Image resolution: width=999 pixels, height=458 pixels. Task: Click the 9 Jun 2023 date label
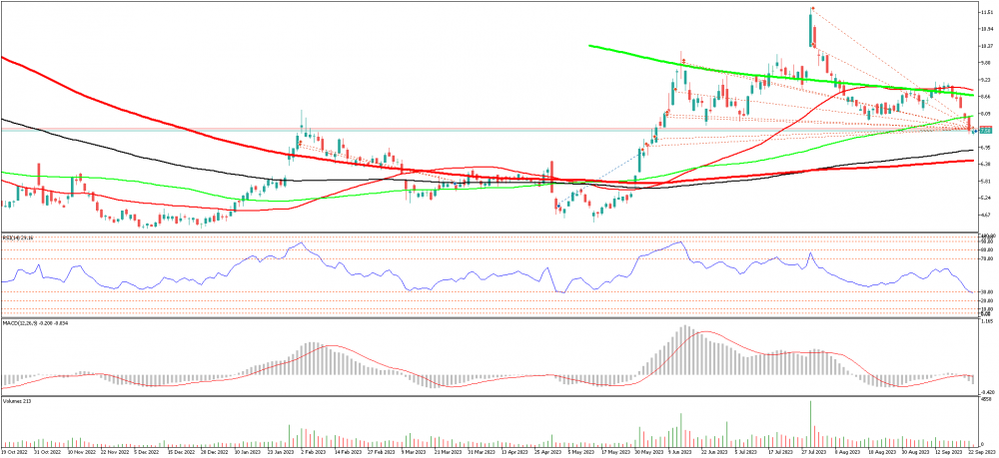679,452
